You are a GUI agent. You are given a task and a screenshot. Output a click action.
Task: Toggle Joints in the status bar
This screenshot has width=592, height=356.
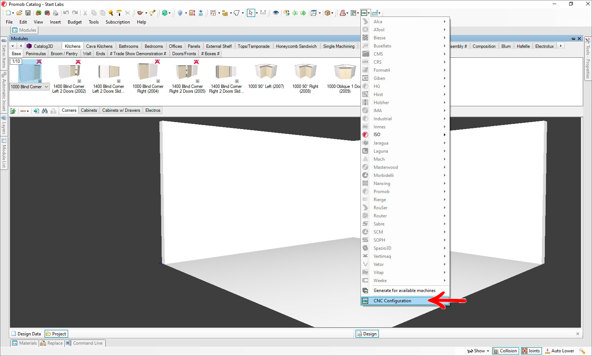(531, 351)
